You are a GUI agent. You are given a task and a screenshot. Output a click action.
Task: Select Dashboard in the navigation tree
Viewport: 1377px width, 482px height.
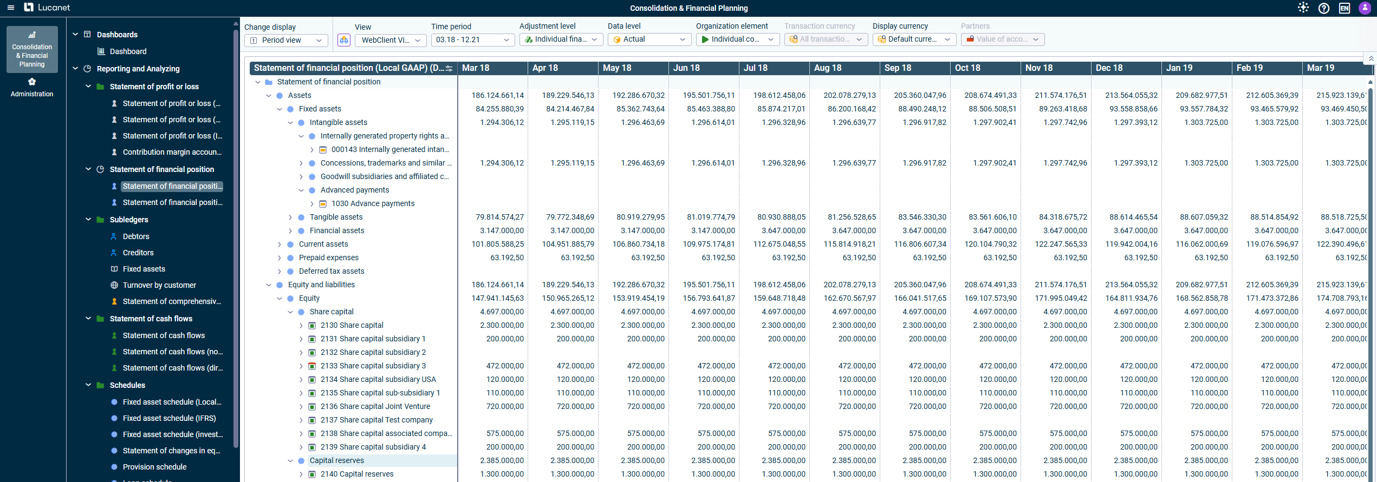coord(128,51)
